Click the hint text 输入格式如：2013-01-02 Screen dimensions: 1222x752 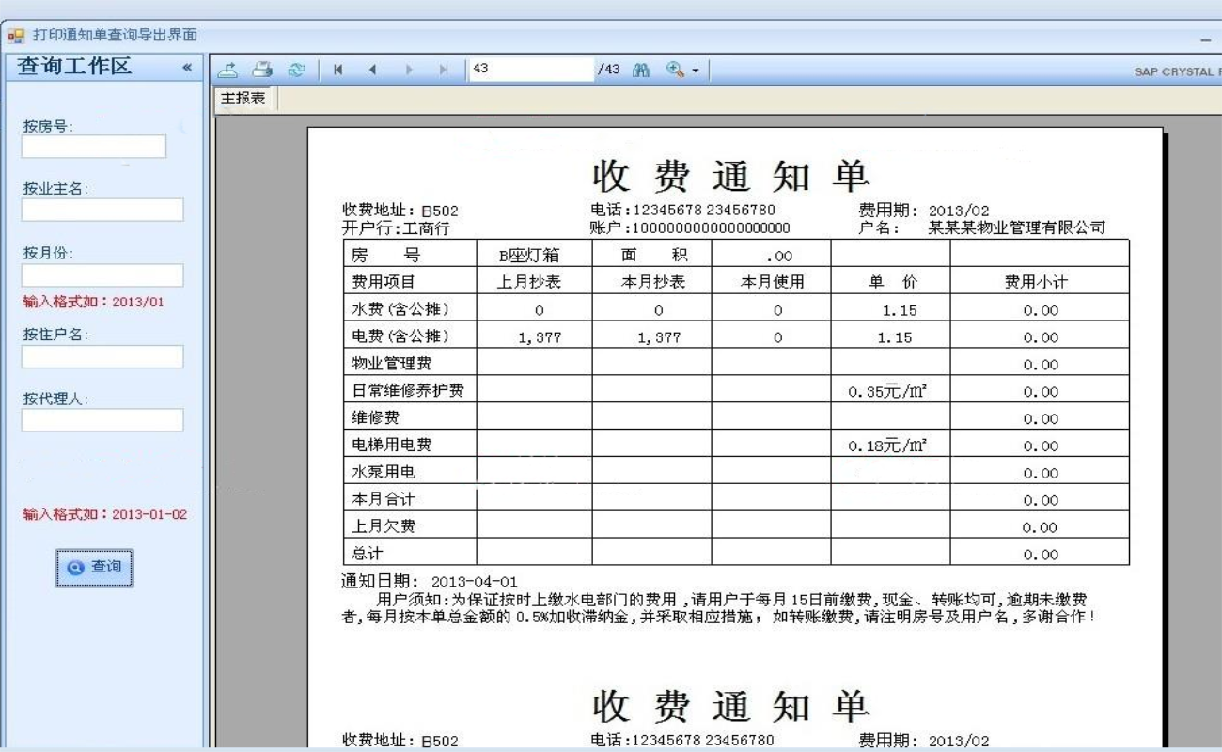click(105, 514)
